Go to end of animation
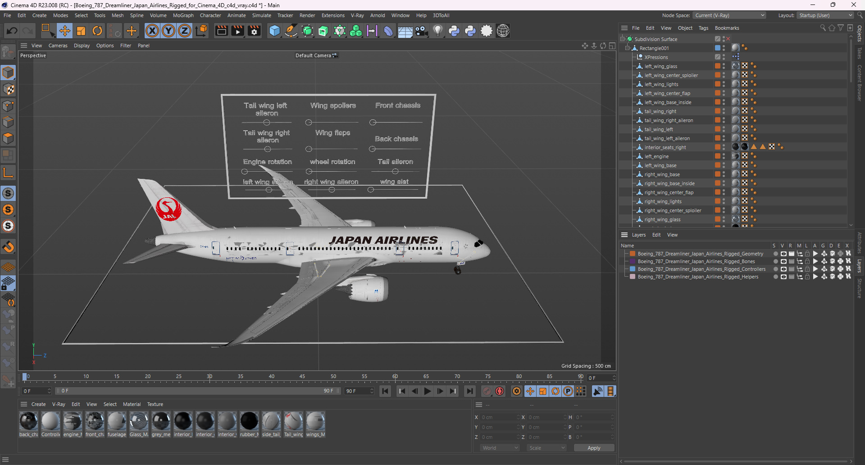This screenshot has height=465, width=865. [470, 391]
